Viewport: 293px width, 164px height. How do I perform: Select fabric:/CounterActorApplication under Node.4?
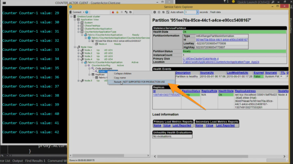(105, 62)
